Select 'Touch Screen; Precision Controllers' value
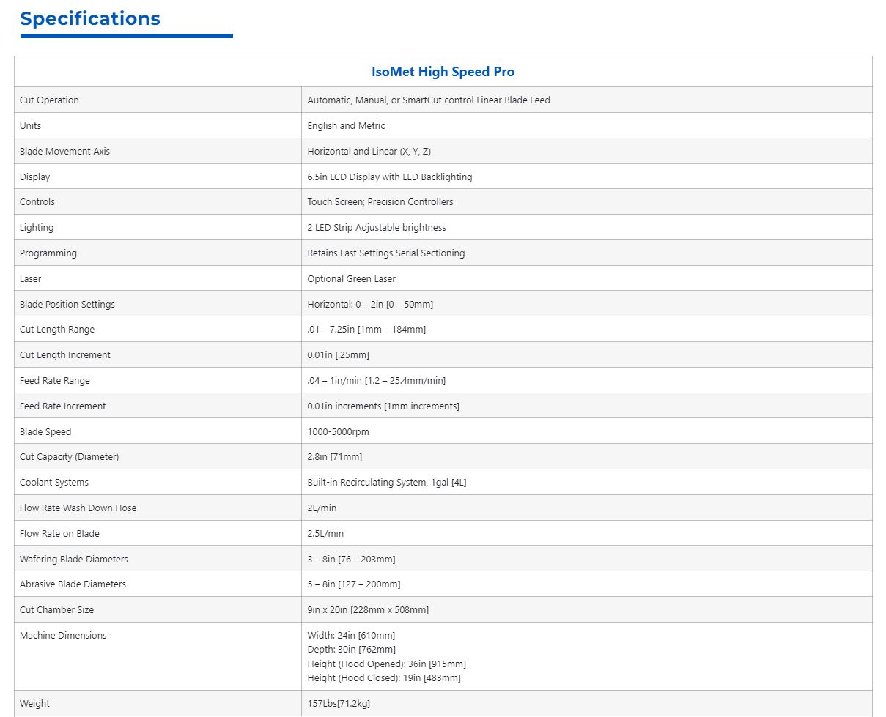886x717 pixels. coord(380,202)
